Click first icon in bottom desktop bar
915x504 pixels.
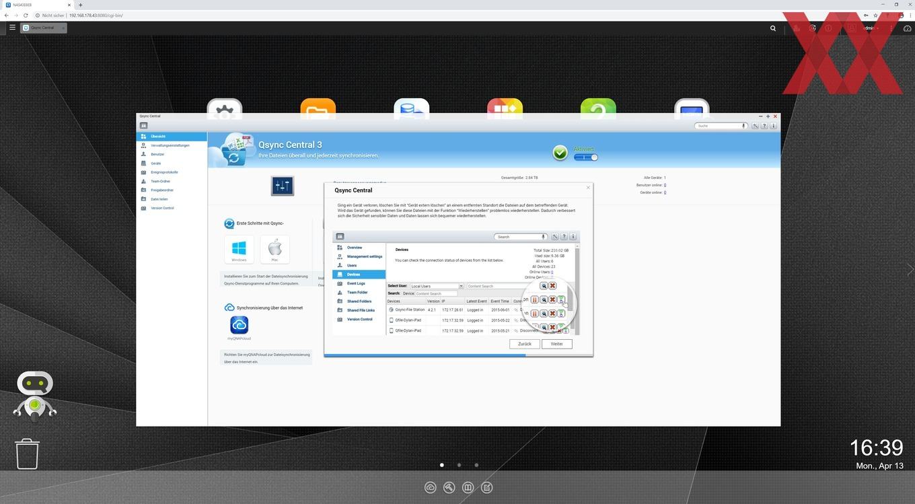point(431,487)
